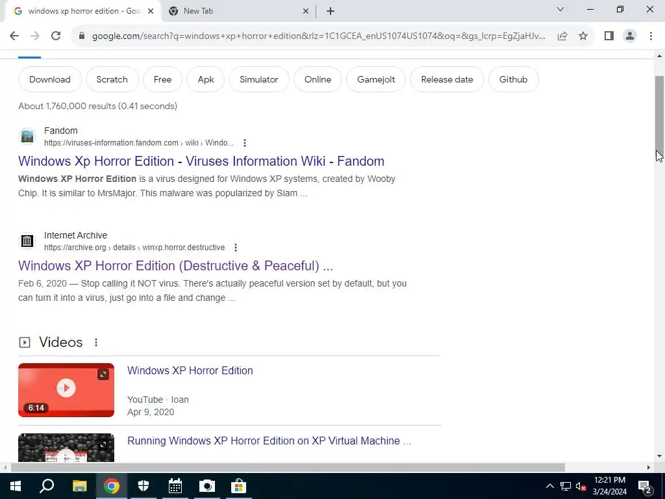Click the Internet Archive favicon
Screen dimensions: 665x499
(x=27, y=241)
